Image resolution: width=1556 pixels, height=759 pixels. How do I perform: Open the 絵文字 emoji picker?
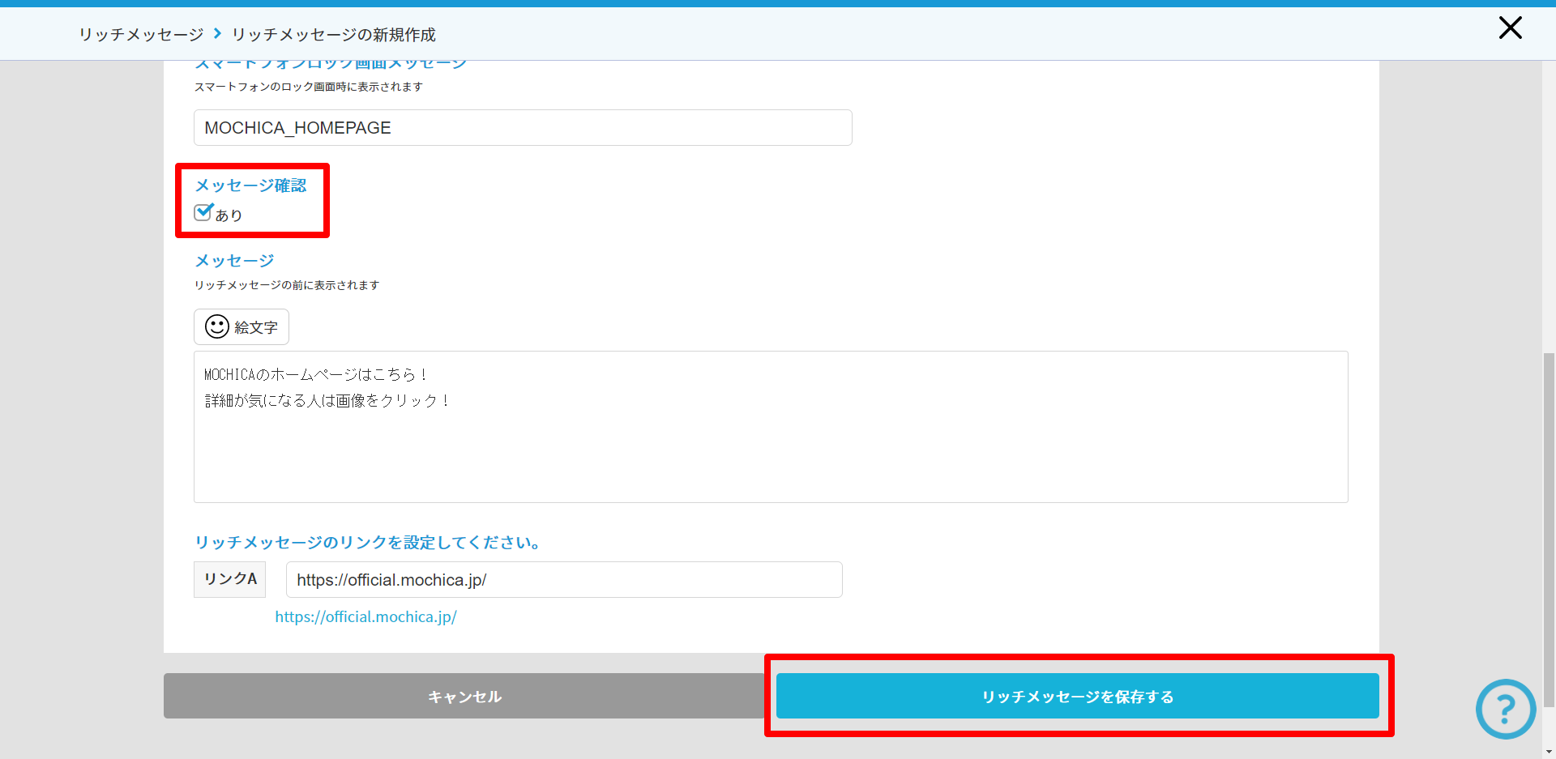(242, 327)
